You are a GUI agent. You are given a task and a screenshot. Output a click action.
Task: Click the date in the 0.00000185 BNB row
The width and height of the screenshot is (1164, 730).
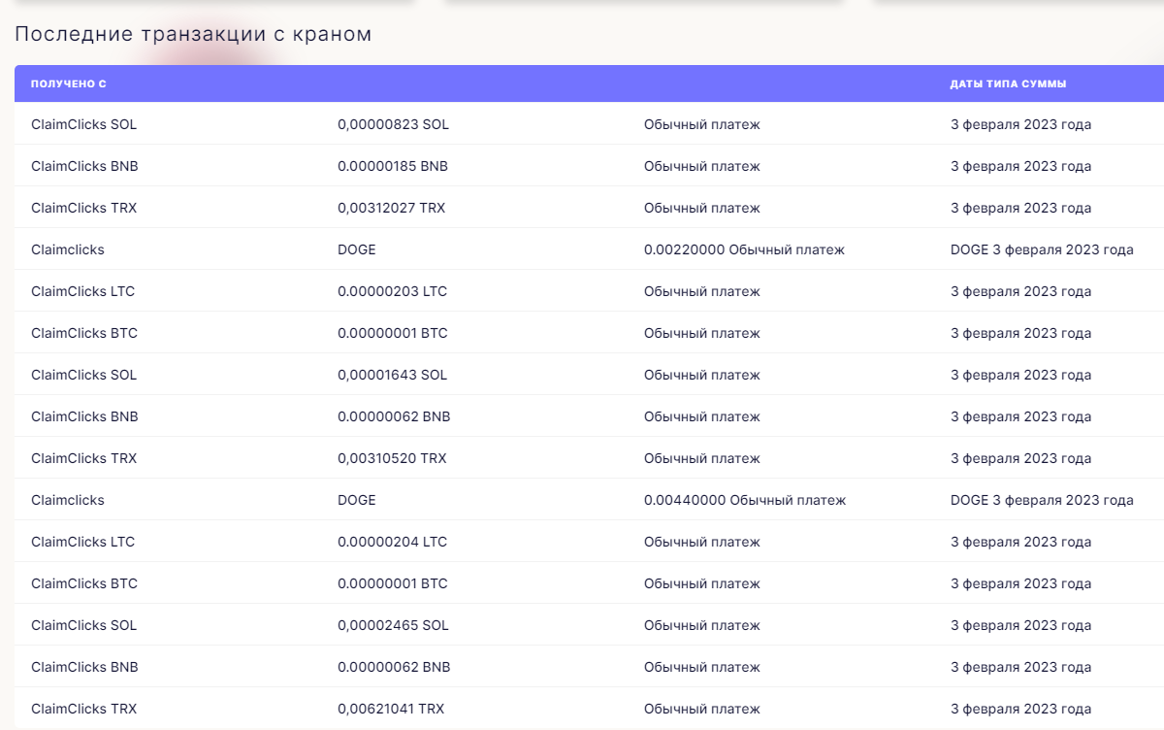pyautogui.click(x=1020, y=166)
